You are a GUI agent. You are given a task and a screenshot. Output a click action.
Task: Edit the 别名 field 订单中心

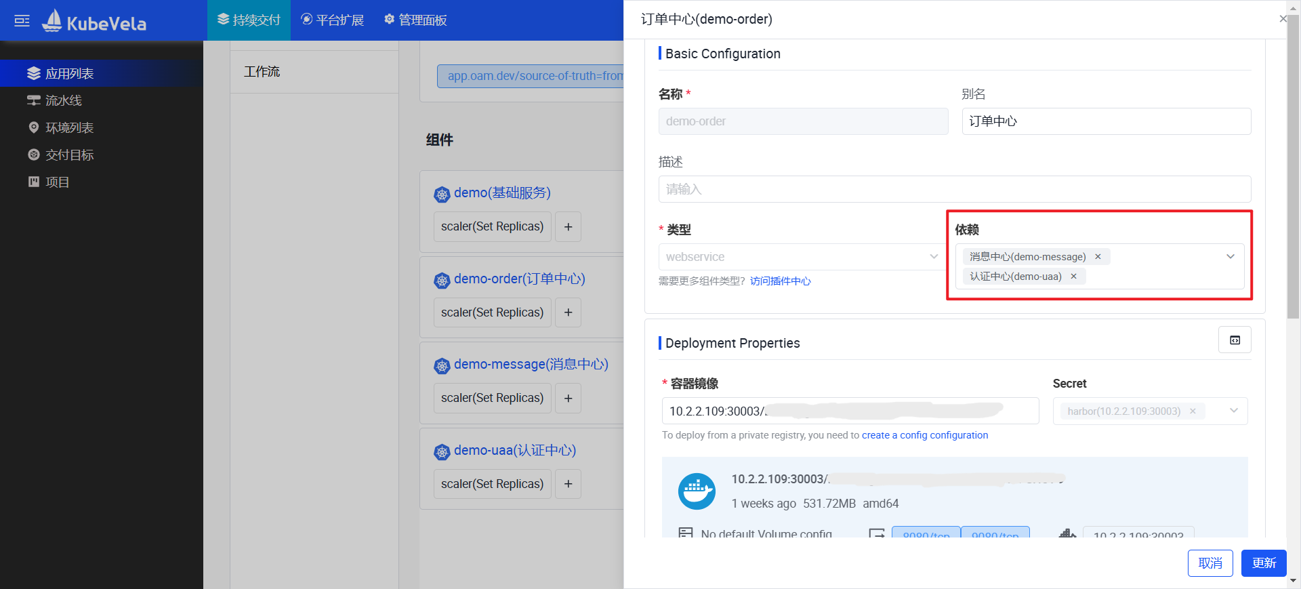pos(1106,121)
